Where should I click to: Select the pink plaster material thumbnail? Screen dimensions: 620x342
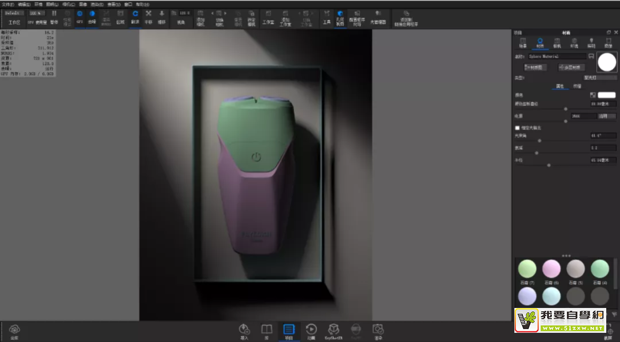click(552, 269)
